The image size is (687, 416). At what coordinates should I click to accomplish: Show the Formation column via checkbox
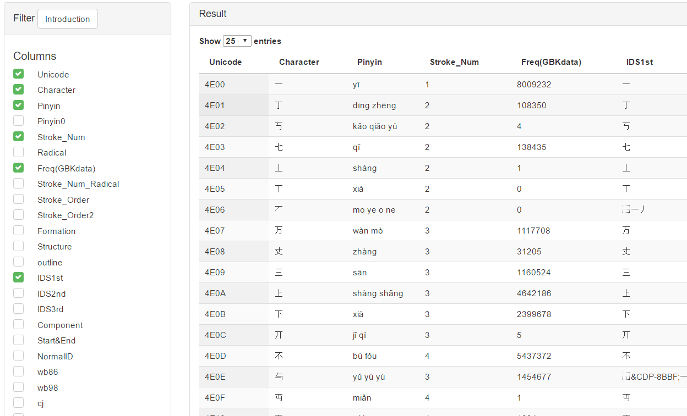(19, 231)
